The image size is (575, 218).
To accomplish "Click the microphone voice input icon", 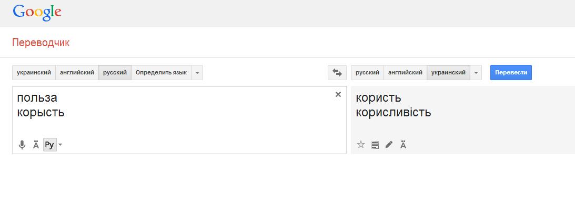I will [22, 145].
